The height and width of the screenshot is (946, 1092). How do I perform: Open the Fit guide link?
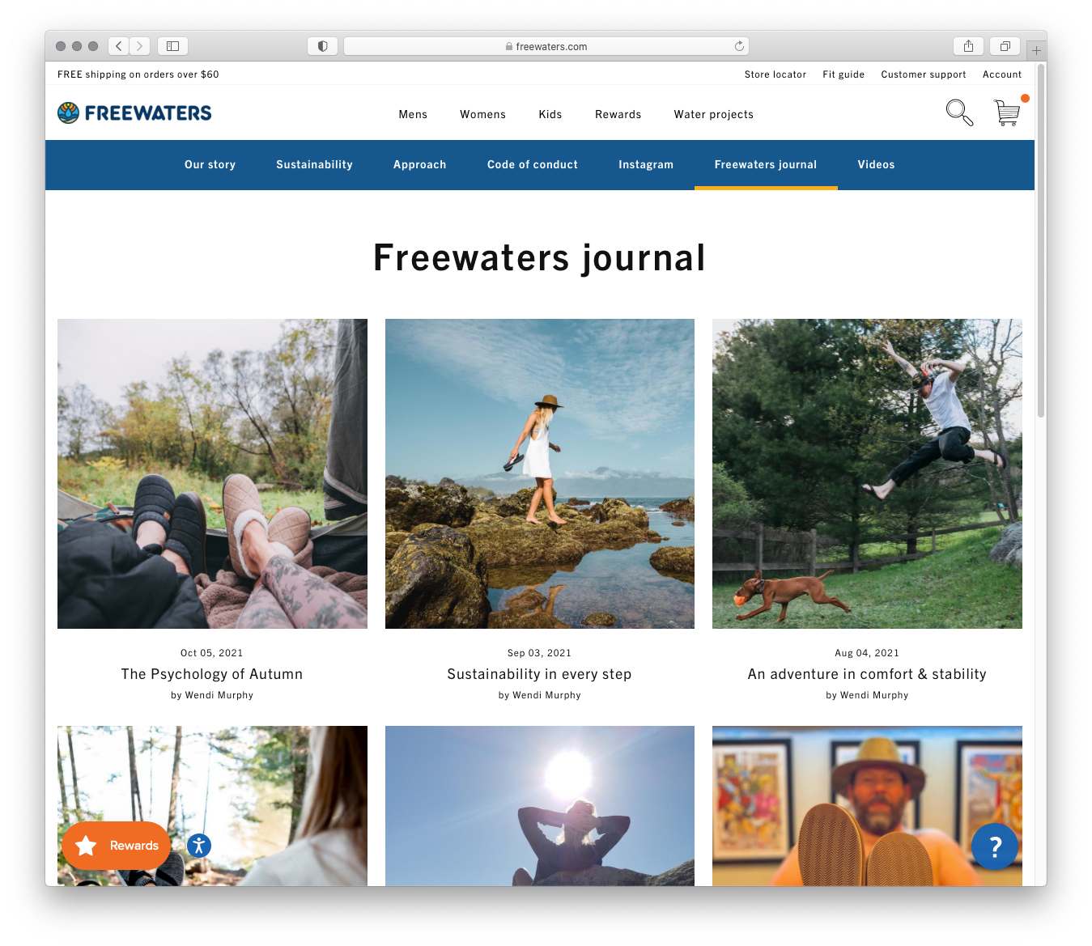point(843,74)
